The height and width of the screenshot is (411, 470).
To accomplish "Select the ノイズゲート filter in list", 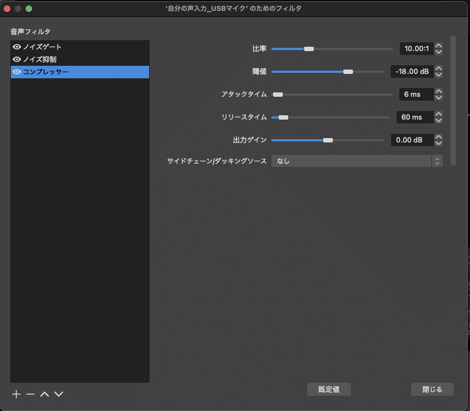I will (42, 47).
